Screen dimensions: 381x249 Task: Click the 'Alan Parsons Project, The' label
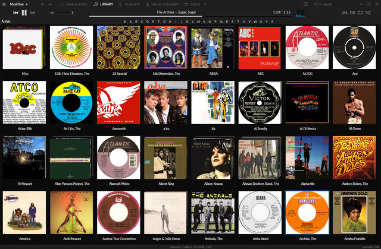pyautogui.click(x=72, y=184)
